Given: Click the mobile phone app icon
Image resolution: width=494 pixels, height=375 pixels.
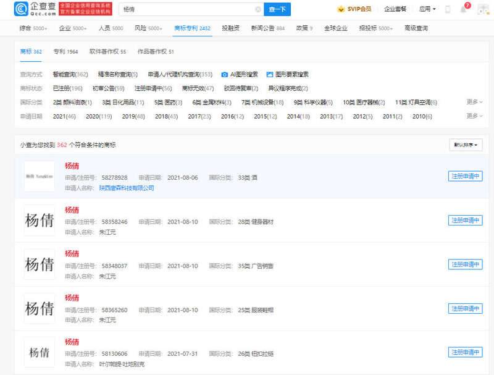Looking at the screenshot, I should [x=448, y=9].
